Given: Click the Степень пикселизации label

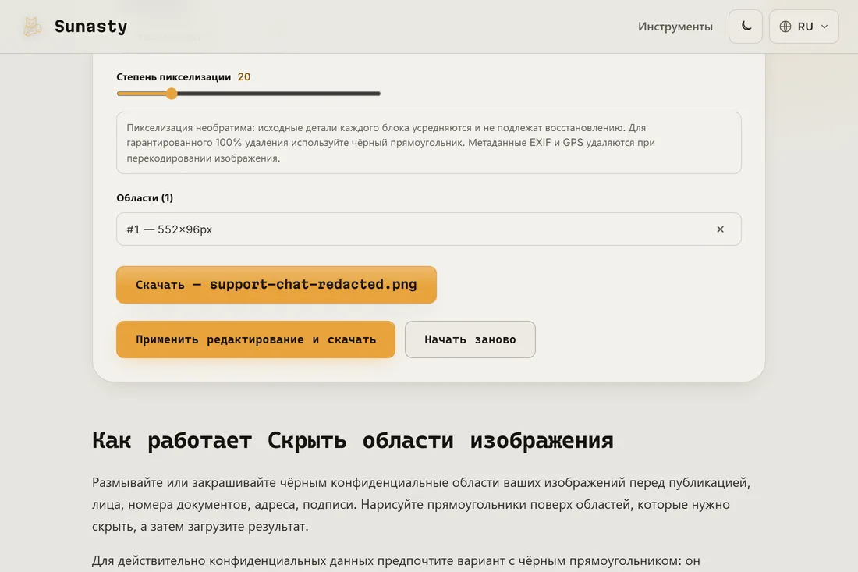Looking at the screenshot, I should tap(173, 77).
